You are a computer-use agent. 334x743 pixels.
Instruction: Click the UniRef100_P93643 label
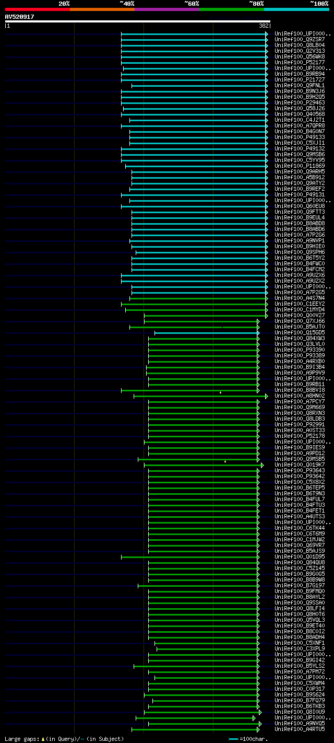[300, 471]
